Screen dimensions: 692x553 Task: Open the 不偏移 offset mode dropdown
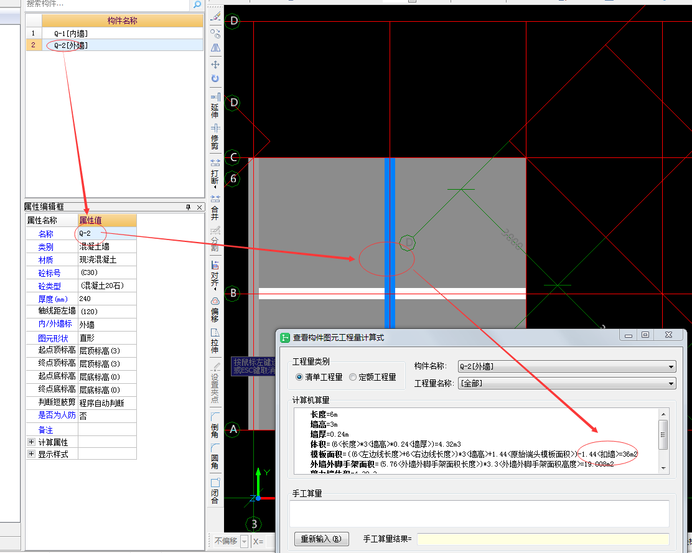click(x=244, y=541)
